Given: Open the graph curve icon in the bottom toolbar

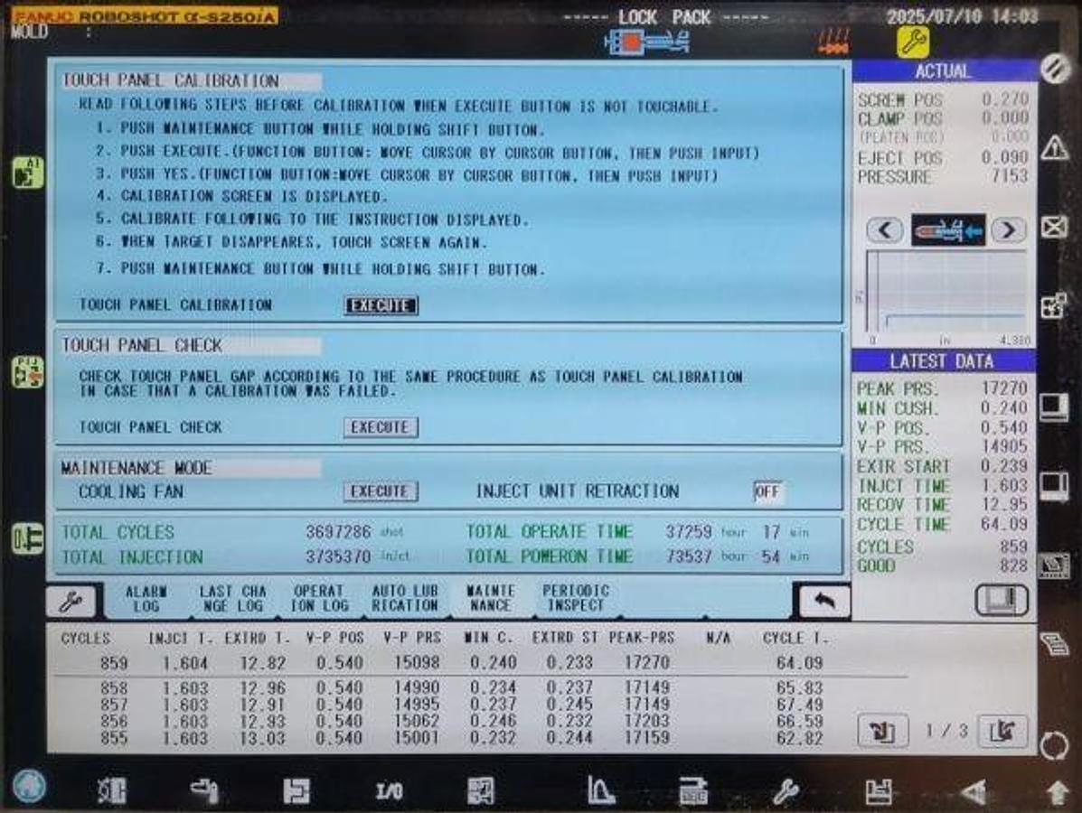Looking at the screenshot, I should pos(599,790).
